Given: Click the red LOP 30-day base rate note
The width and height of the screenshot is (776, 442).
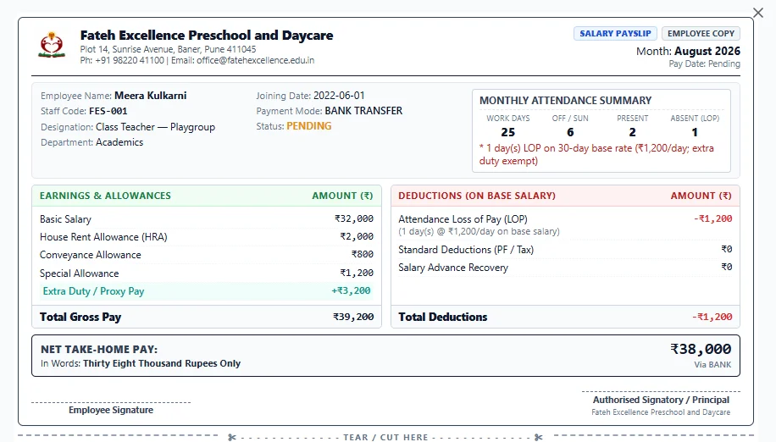Looking at the screenshot, I should tap(596, 154).
